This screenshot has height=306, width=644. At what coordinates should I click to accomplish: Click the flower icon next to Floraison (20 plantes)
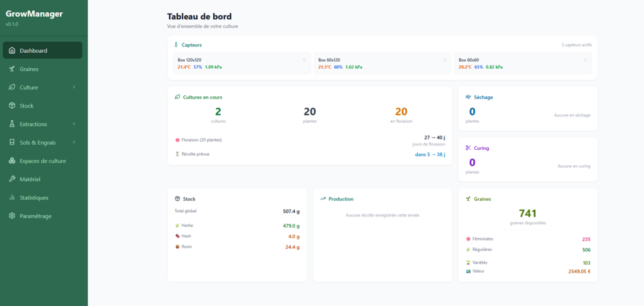click(177, 140)
